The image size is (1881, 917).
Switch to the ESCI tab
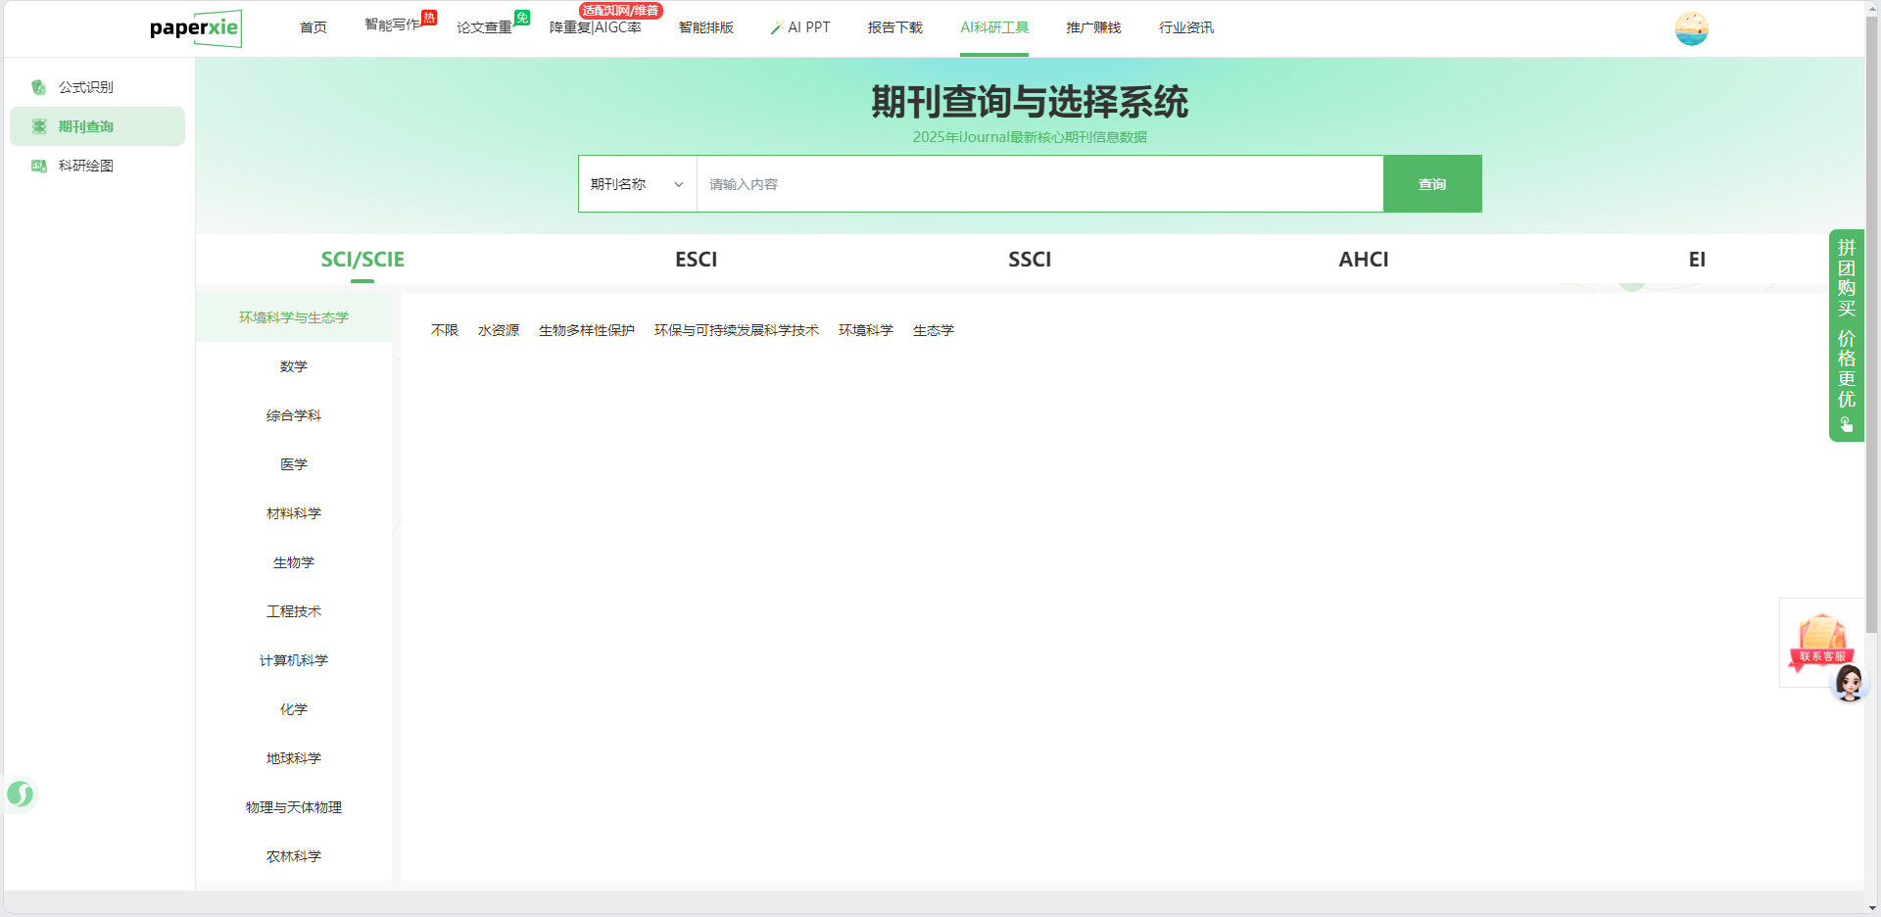tap(696, 260)
